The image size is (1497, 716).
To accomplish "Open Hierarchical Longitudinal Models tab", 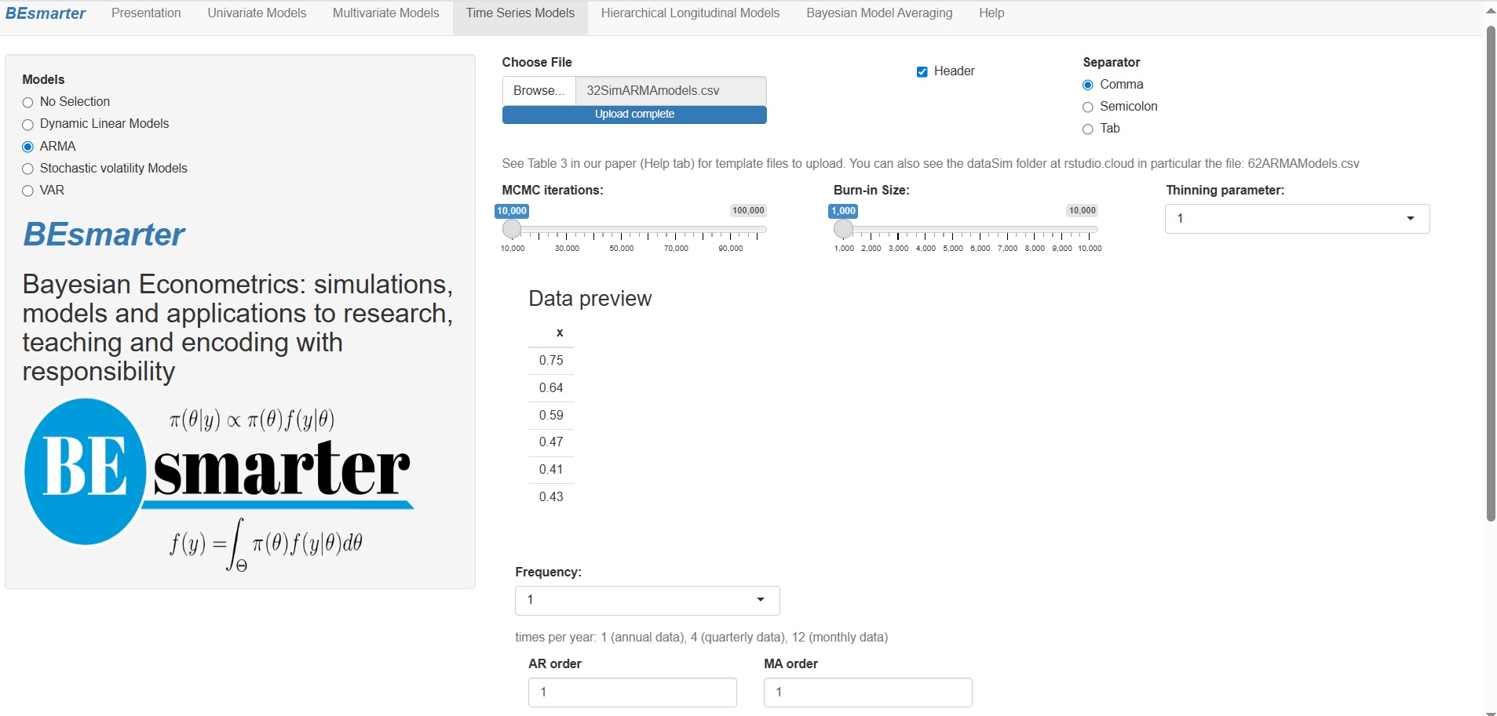I will pos(690,13).
